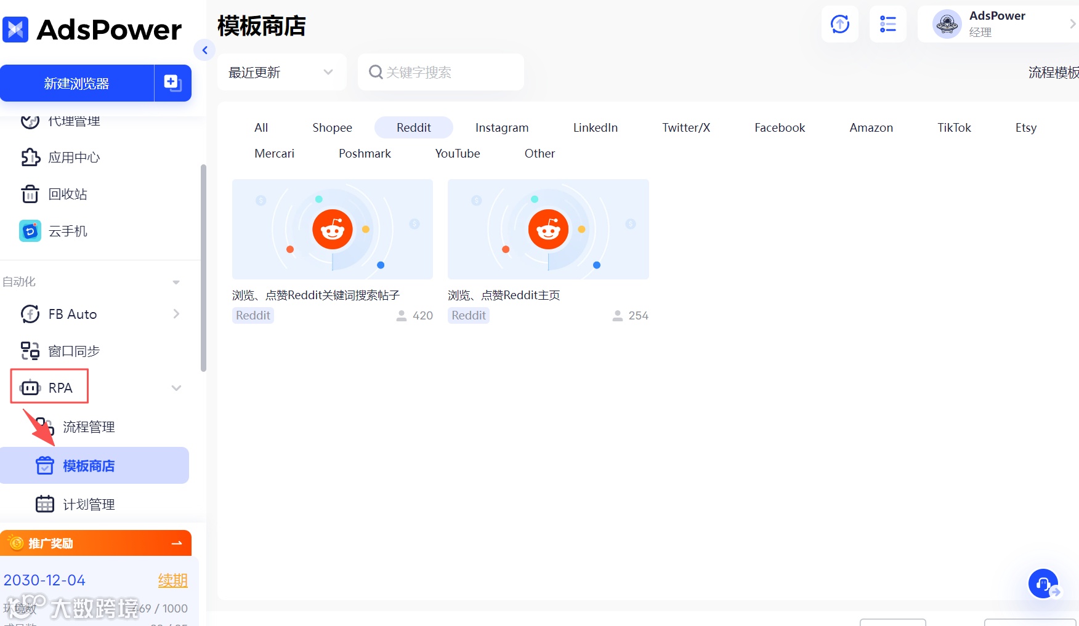Focus the 关键字搜索 search field
The height and width of the screenshot is (626, 1079).
[441, 72]
